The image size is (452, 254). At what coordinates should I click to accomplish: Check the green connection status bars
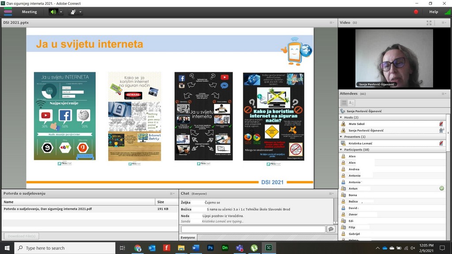point(447,12)
